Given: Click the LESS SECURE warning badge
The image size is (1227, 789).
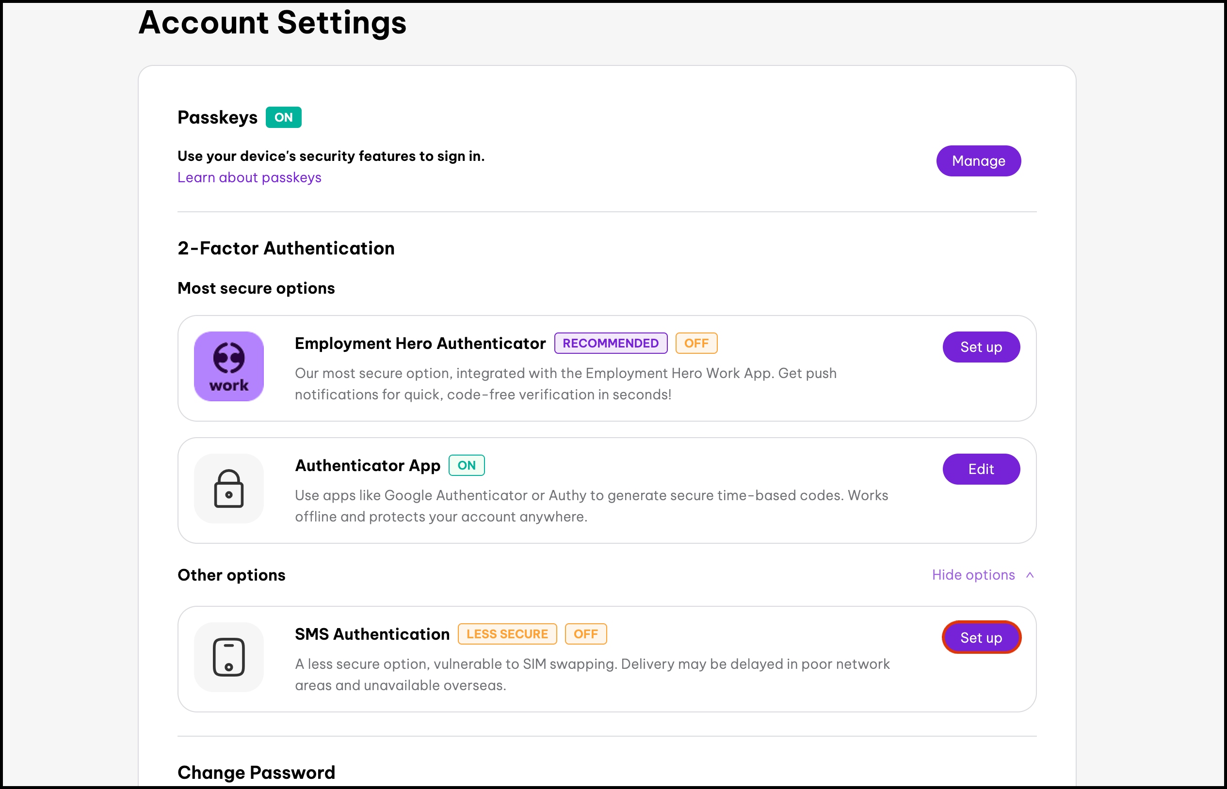Looking at the screenshot, I should tap(507, 634).
